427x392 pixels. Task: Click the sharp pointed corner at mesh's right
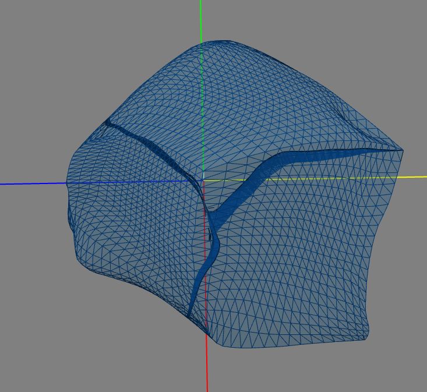(x=402, y=150)
